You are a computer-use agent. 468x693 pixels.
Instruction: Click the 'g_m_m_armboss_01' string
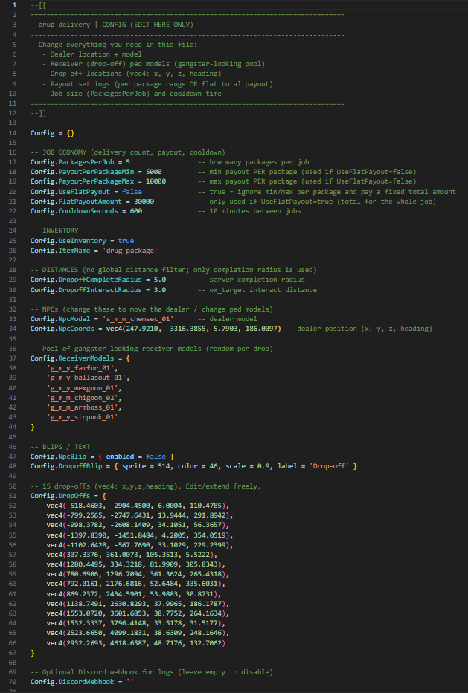coord(84,407)
